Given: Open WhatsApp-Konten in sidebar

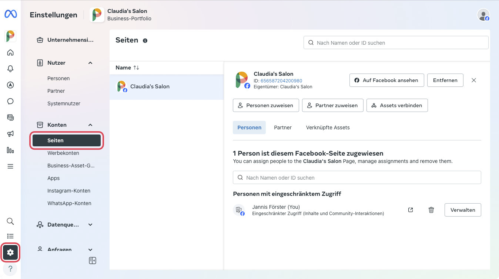Looking at the screenshot, I should point(69,203).
